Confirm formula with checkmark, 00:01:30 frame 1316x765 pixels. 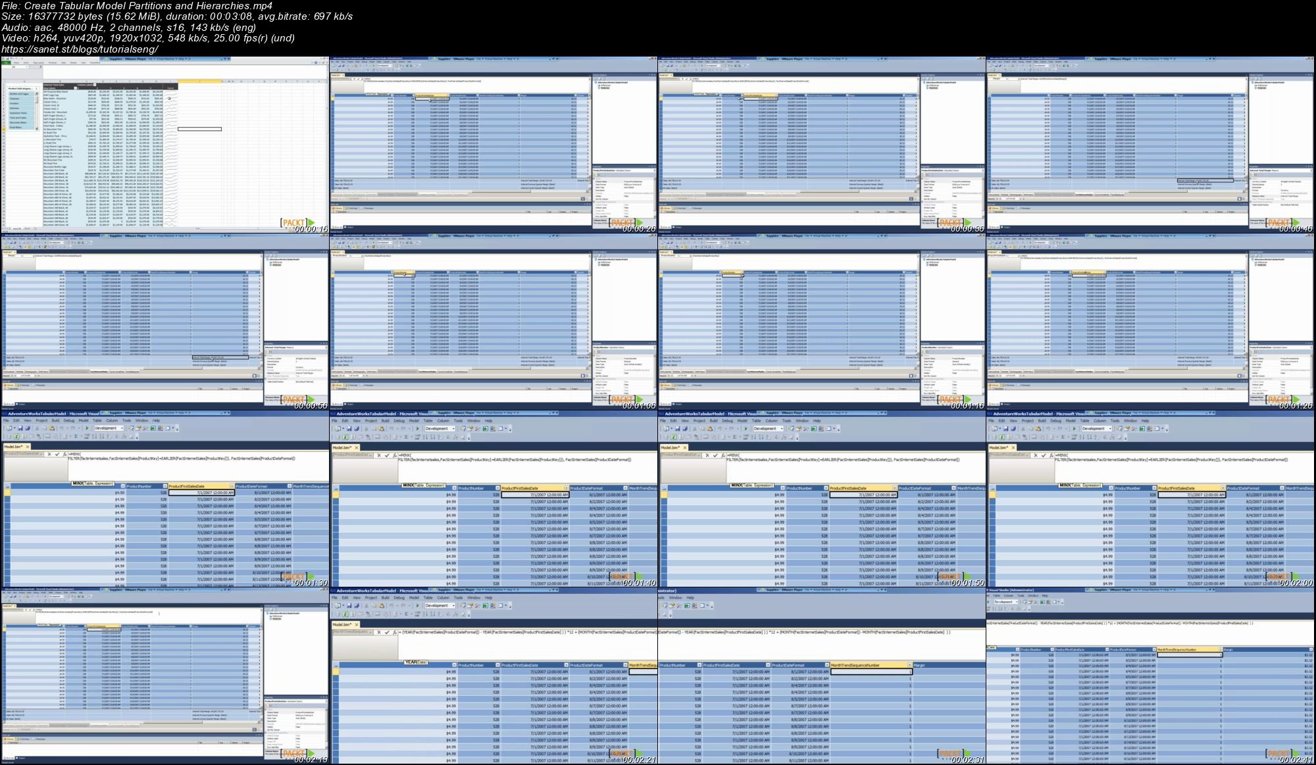pos(57,454)
